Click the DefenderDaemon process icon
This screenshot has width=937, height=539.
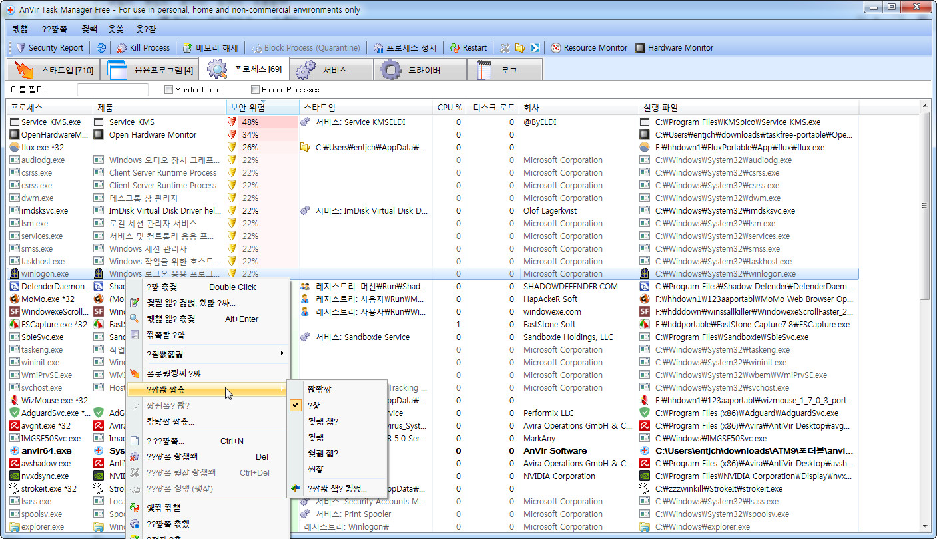tap(15, 287)
